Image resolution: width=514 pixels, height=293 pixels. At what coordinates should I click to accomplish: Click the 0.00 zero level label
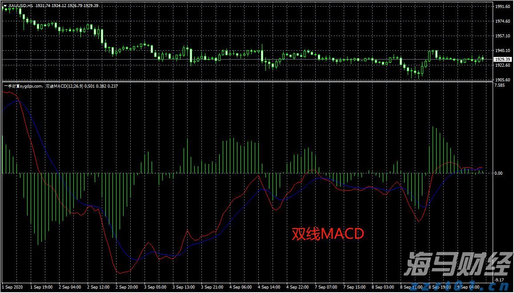coord(499,173)
